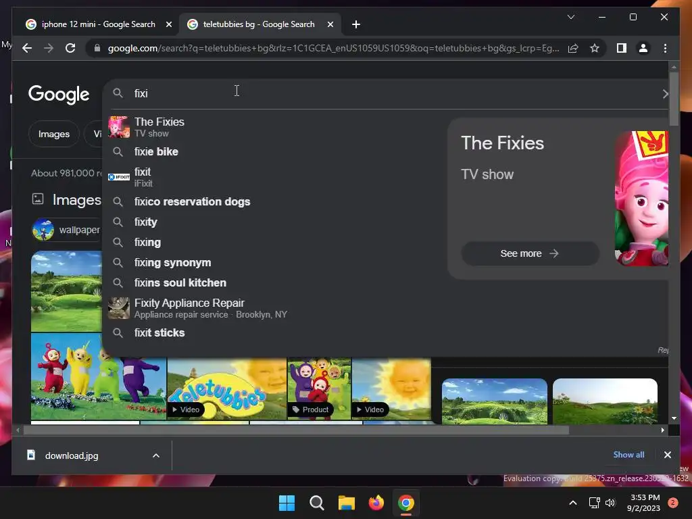
Task: Click the horizontal page scrollbar
Action: pyautogui.click(x=296, y=430)
